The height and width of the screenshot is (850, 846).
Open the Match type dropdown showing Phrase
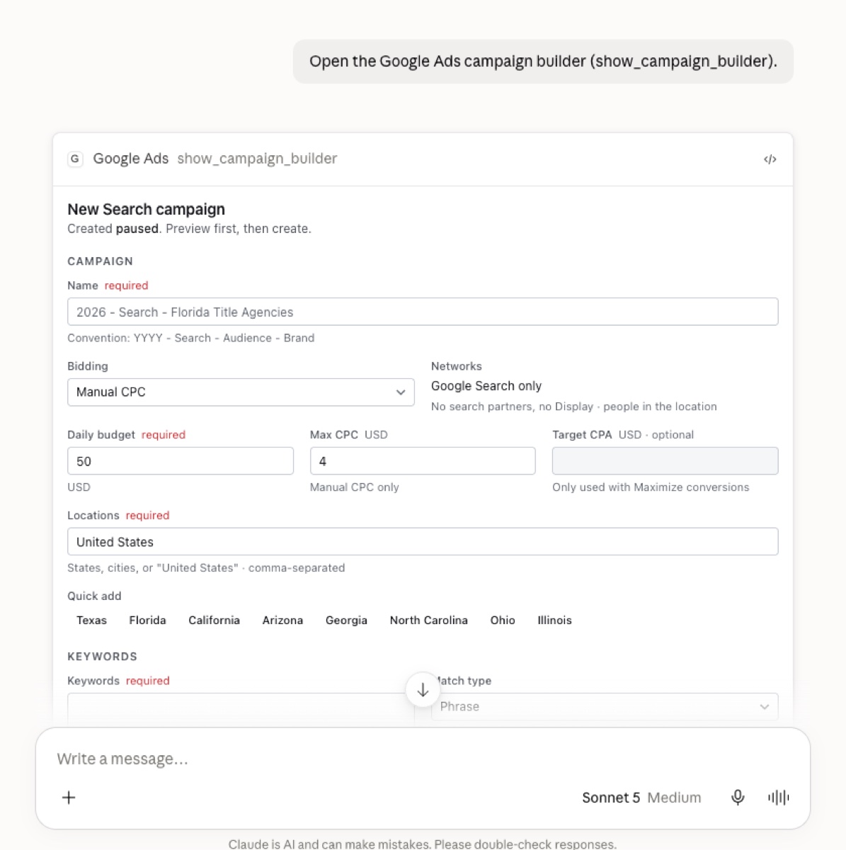click(x=605, y=706)
